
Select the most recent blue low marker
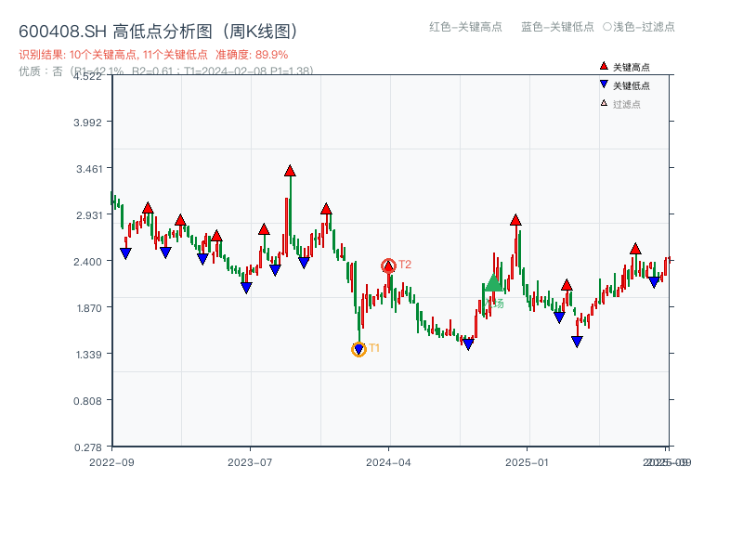[x=654, y=282]
